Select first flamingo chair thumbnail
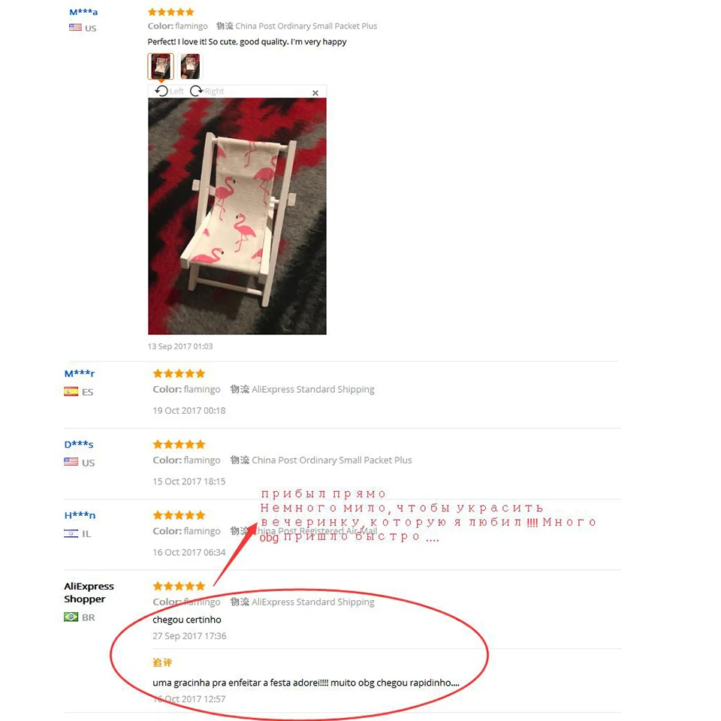Viewport: 721px width, 721px height. [161, 66]
